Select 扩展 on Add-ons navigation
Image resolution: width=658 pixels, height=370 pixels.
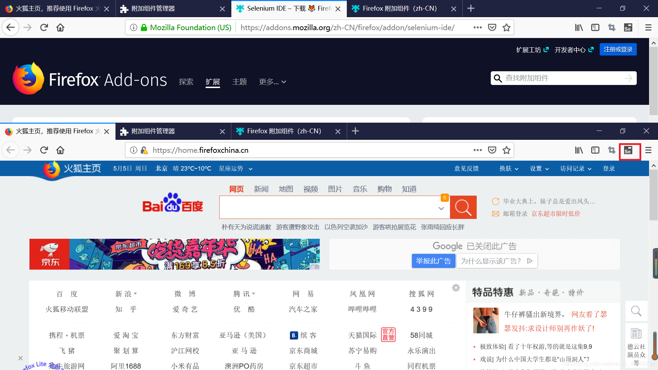point(213,82)
